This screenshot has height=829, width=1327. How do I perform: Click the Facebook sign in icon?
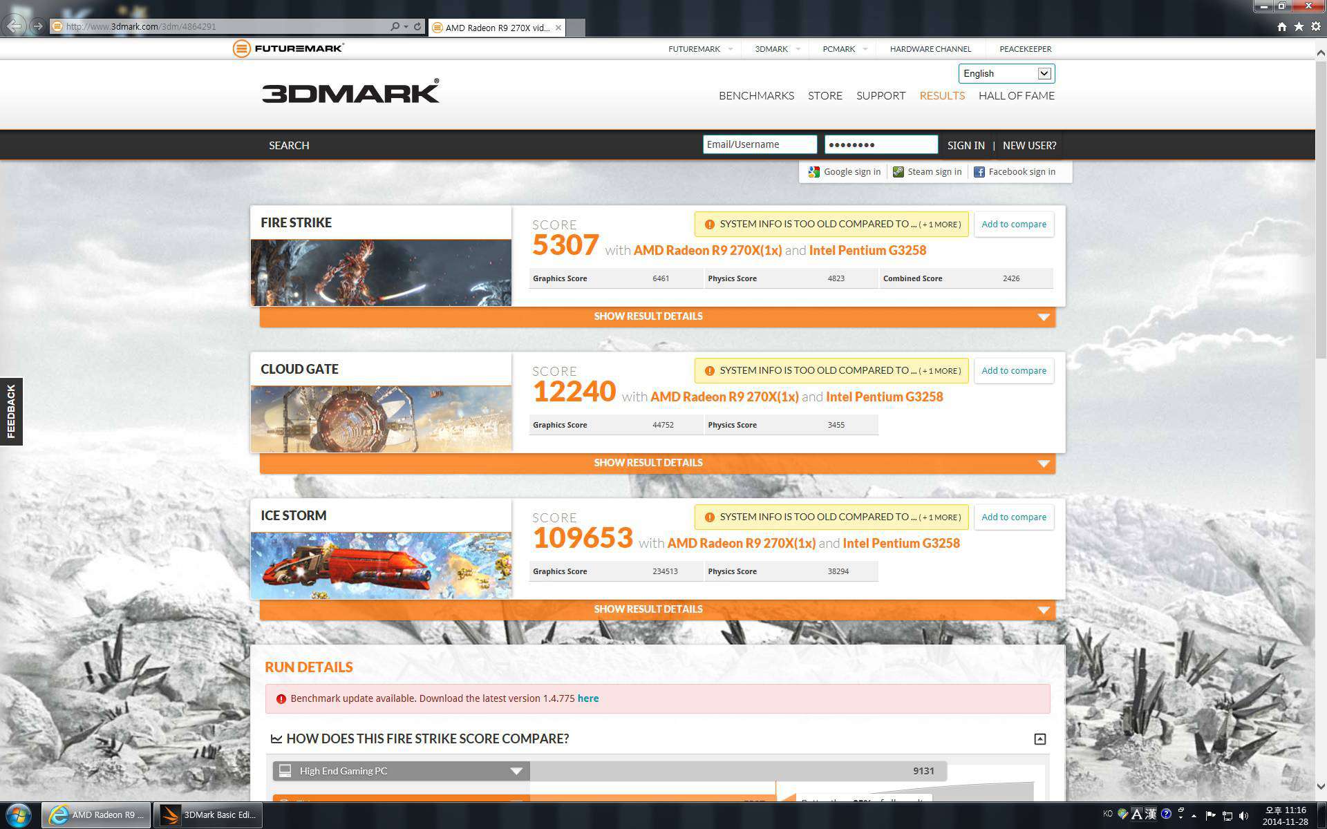point(979,172)
